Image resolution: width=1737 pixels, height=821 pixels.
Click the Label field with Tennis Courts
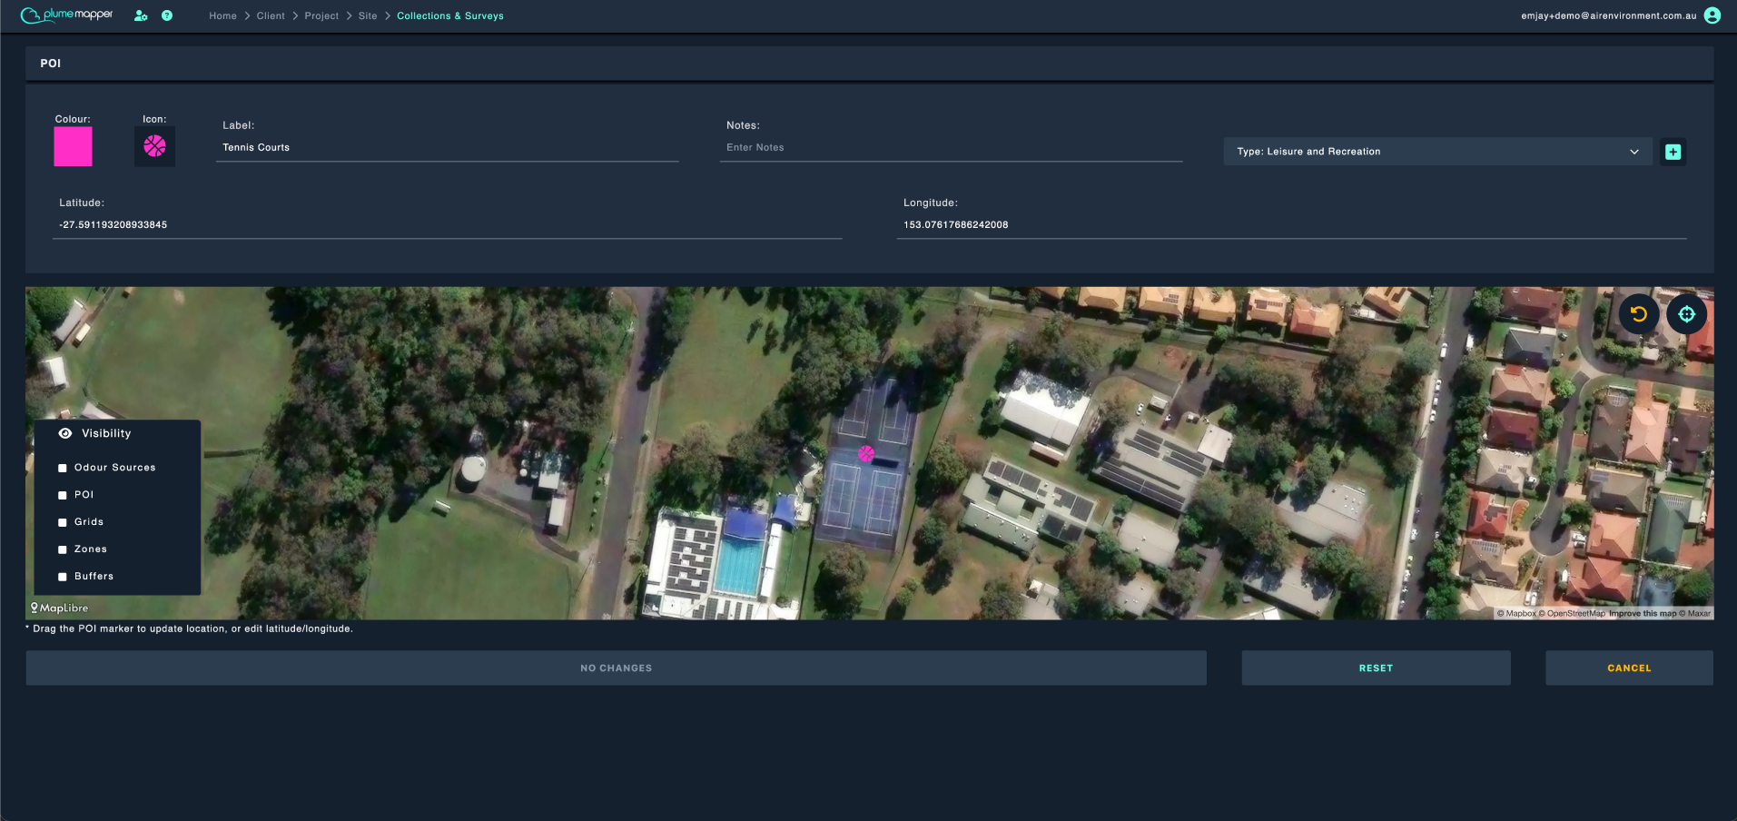tap(447, 147)
